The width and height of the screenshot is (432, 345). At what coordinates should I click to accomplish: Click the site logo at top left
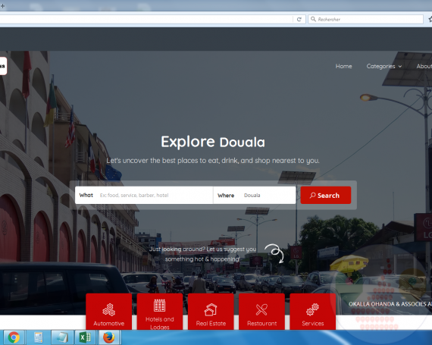(x=3, y=66)
